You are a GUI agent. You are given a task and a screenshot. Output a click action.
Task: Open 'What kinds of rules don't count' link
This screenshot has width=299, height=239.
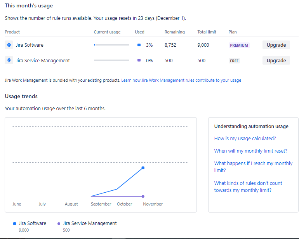click(x=248, y=186)
